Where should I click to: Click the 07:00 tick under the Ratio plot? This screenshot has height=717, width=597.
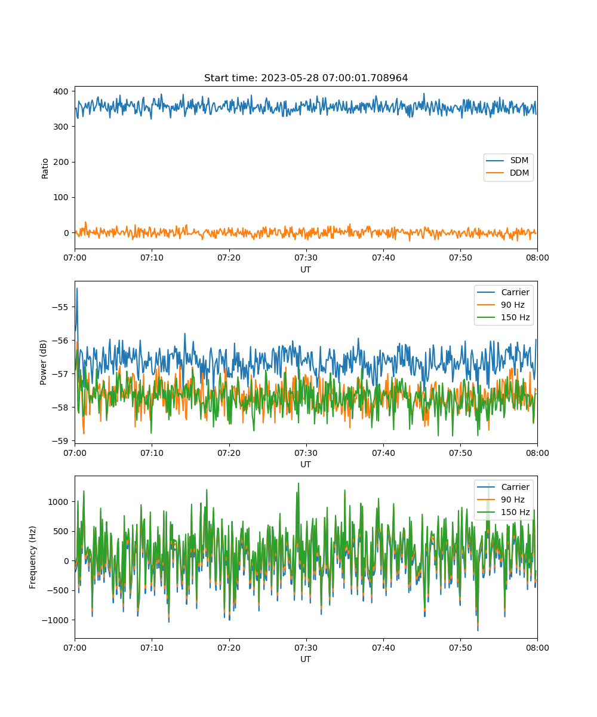pos(75,258)
